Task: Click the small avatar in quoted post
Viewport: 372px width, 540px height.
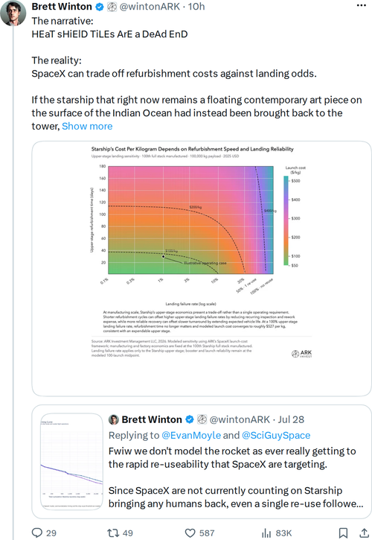Action: click(114, 419)
